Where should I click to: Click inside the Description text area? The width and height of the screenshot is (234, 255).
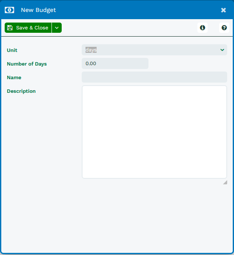click(154, 132)
